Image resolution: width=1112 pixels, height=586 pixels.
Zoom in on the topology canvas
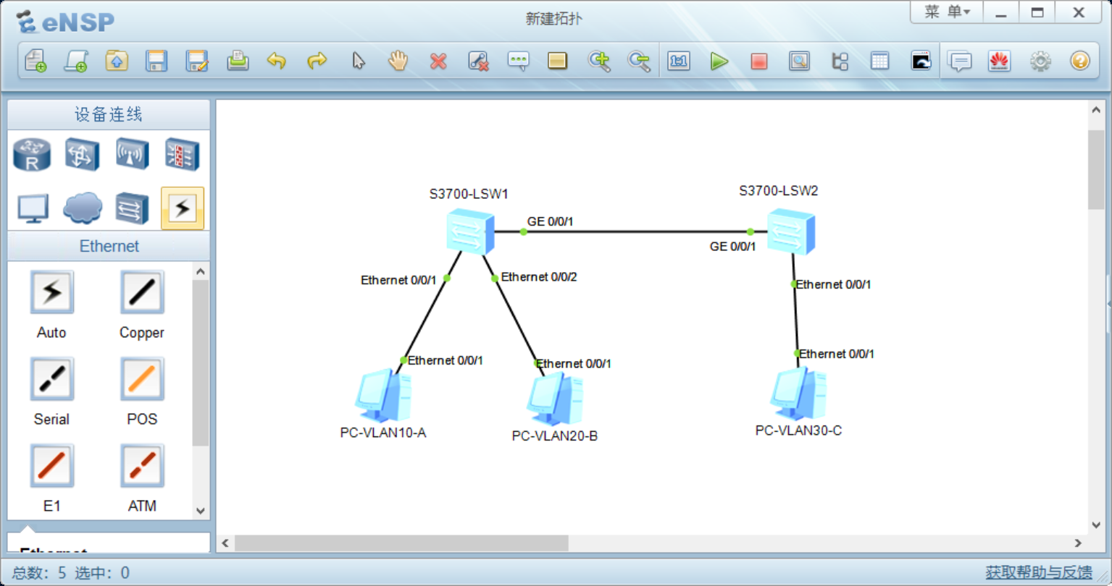599,61
